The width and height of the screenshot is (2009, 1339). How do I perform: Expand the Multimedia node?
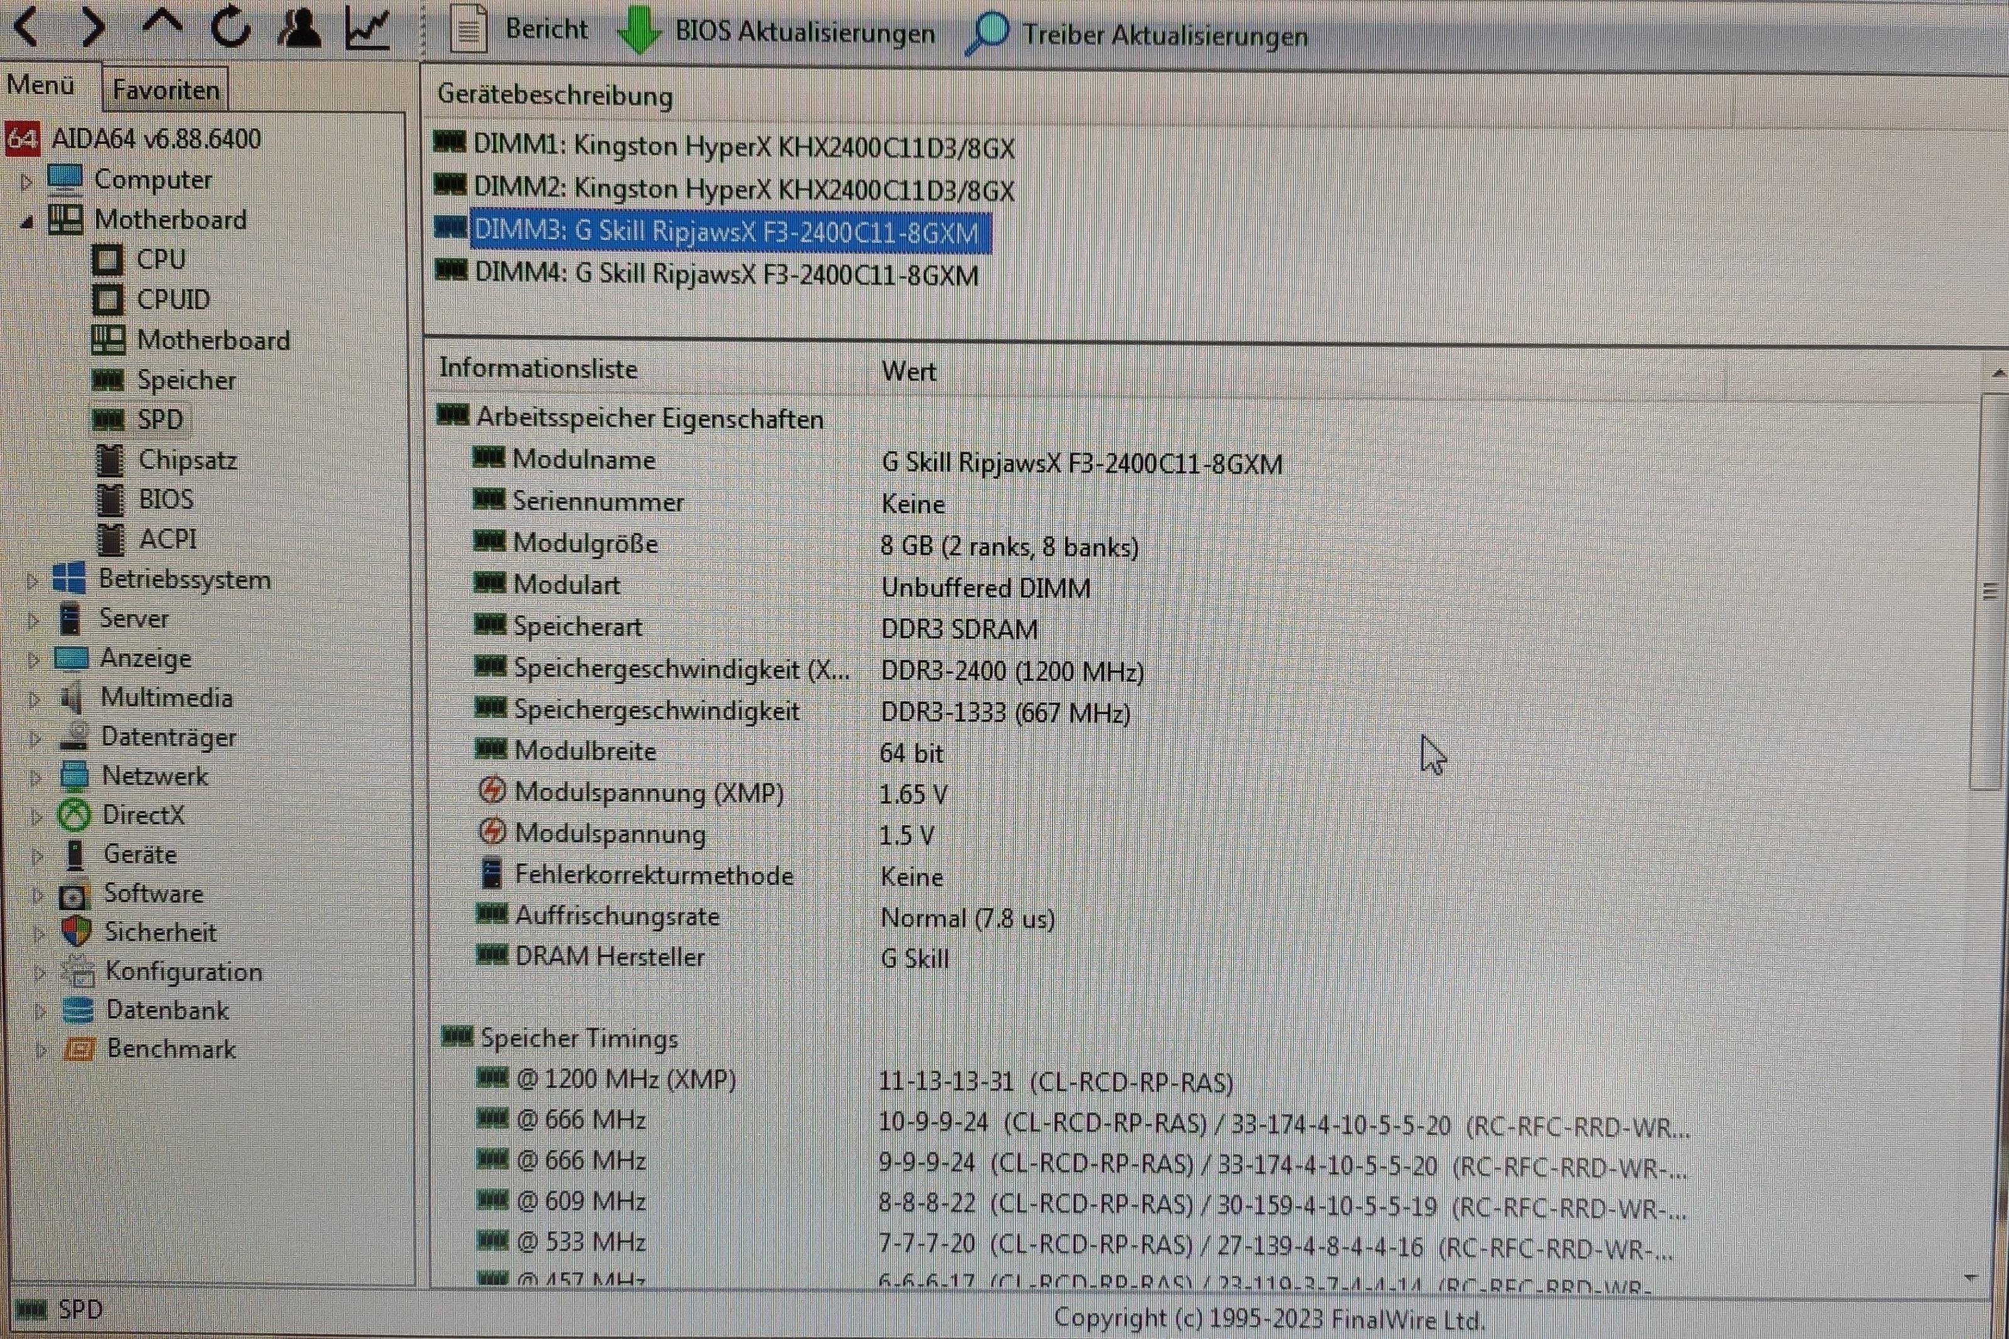pos(34,698)
